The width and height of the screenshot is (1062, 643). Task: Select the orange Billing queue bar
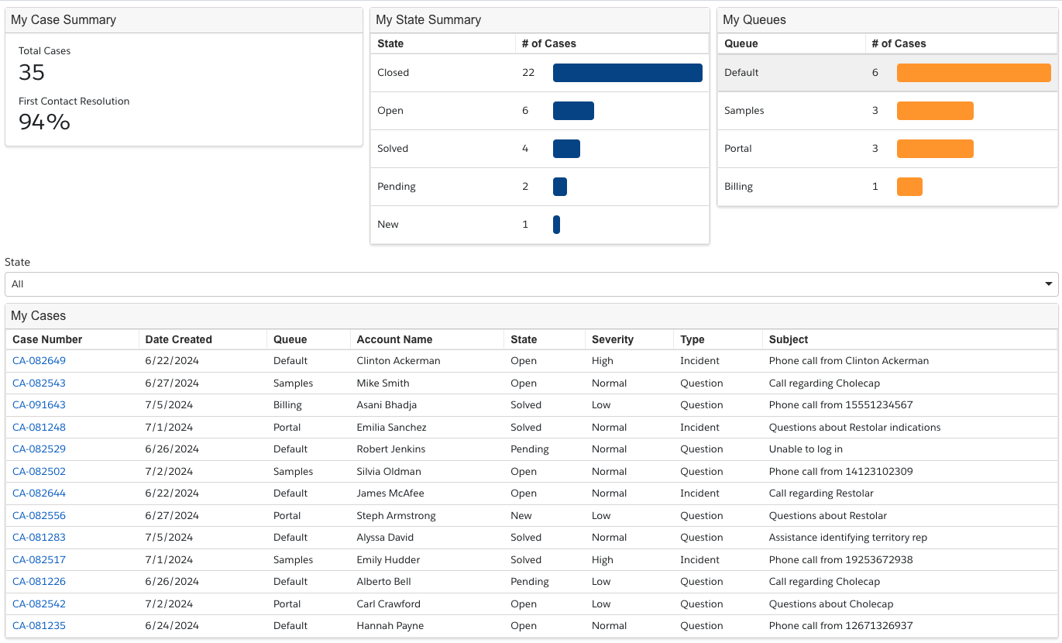click(909, 187)
